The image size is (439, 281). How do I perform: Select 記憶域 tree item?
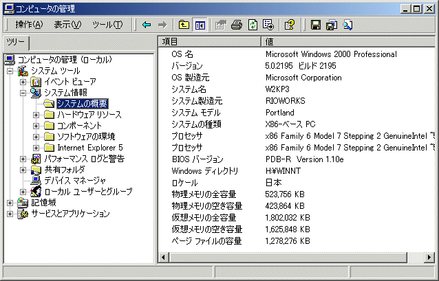(43, 203)
